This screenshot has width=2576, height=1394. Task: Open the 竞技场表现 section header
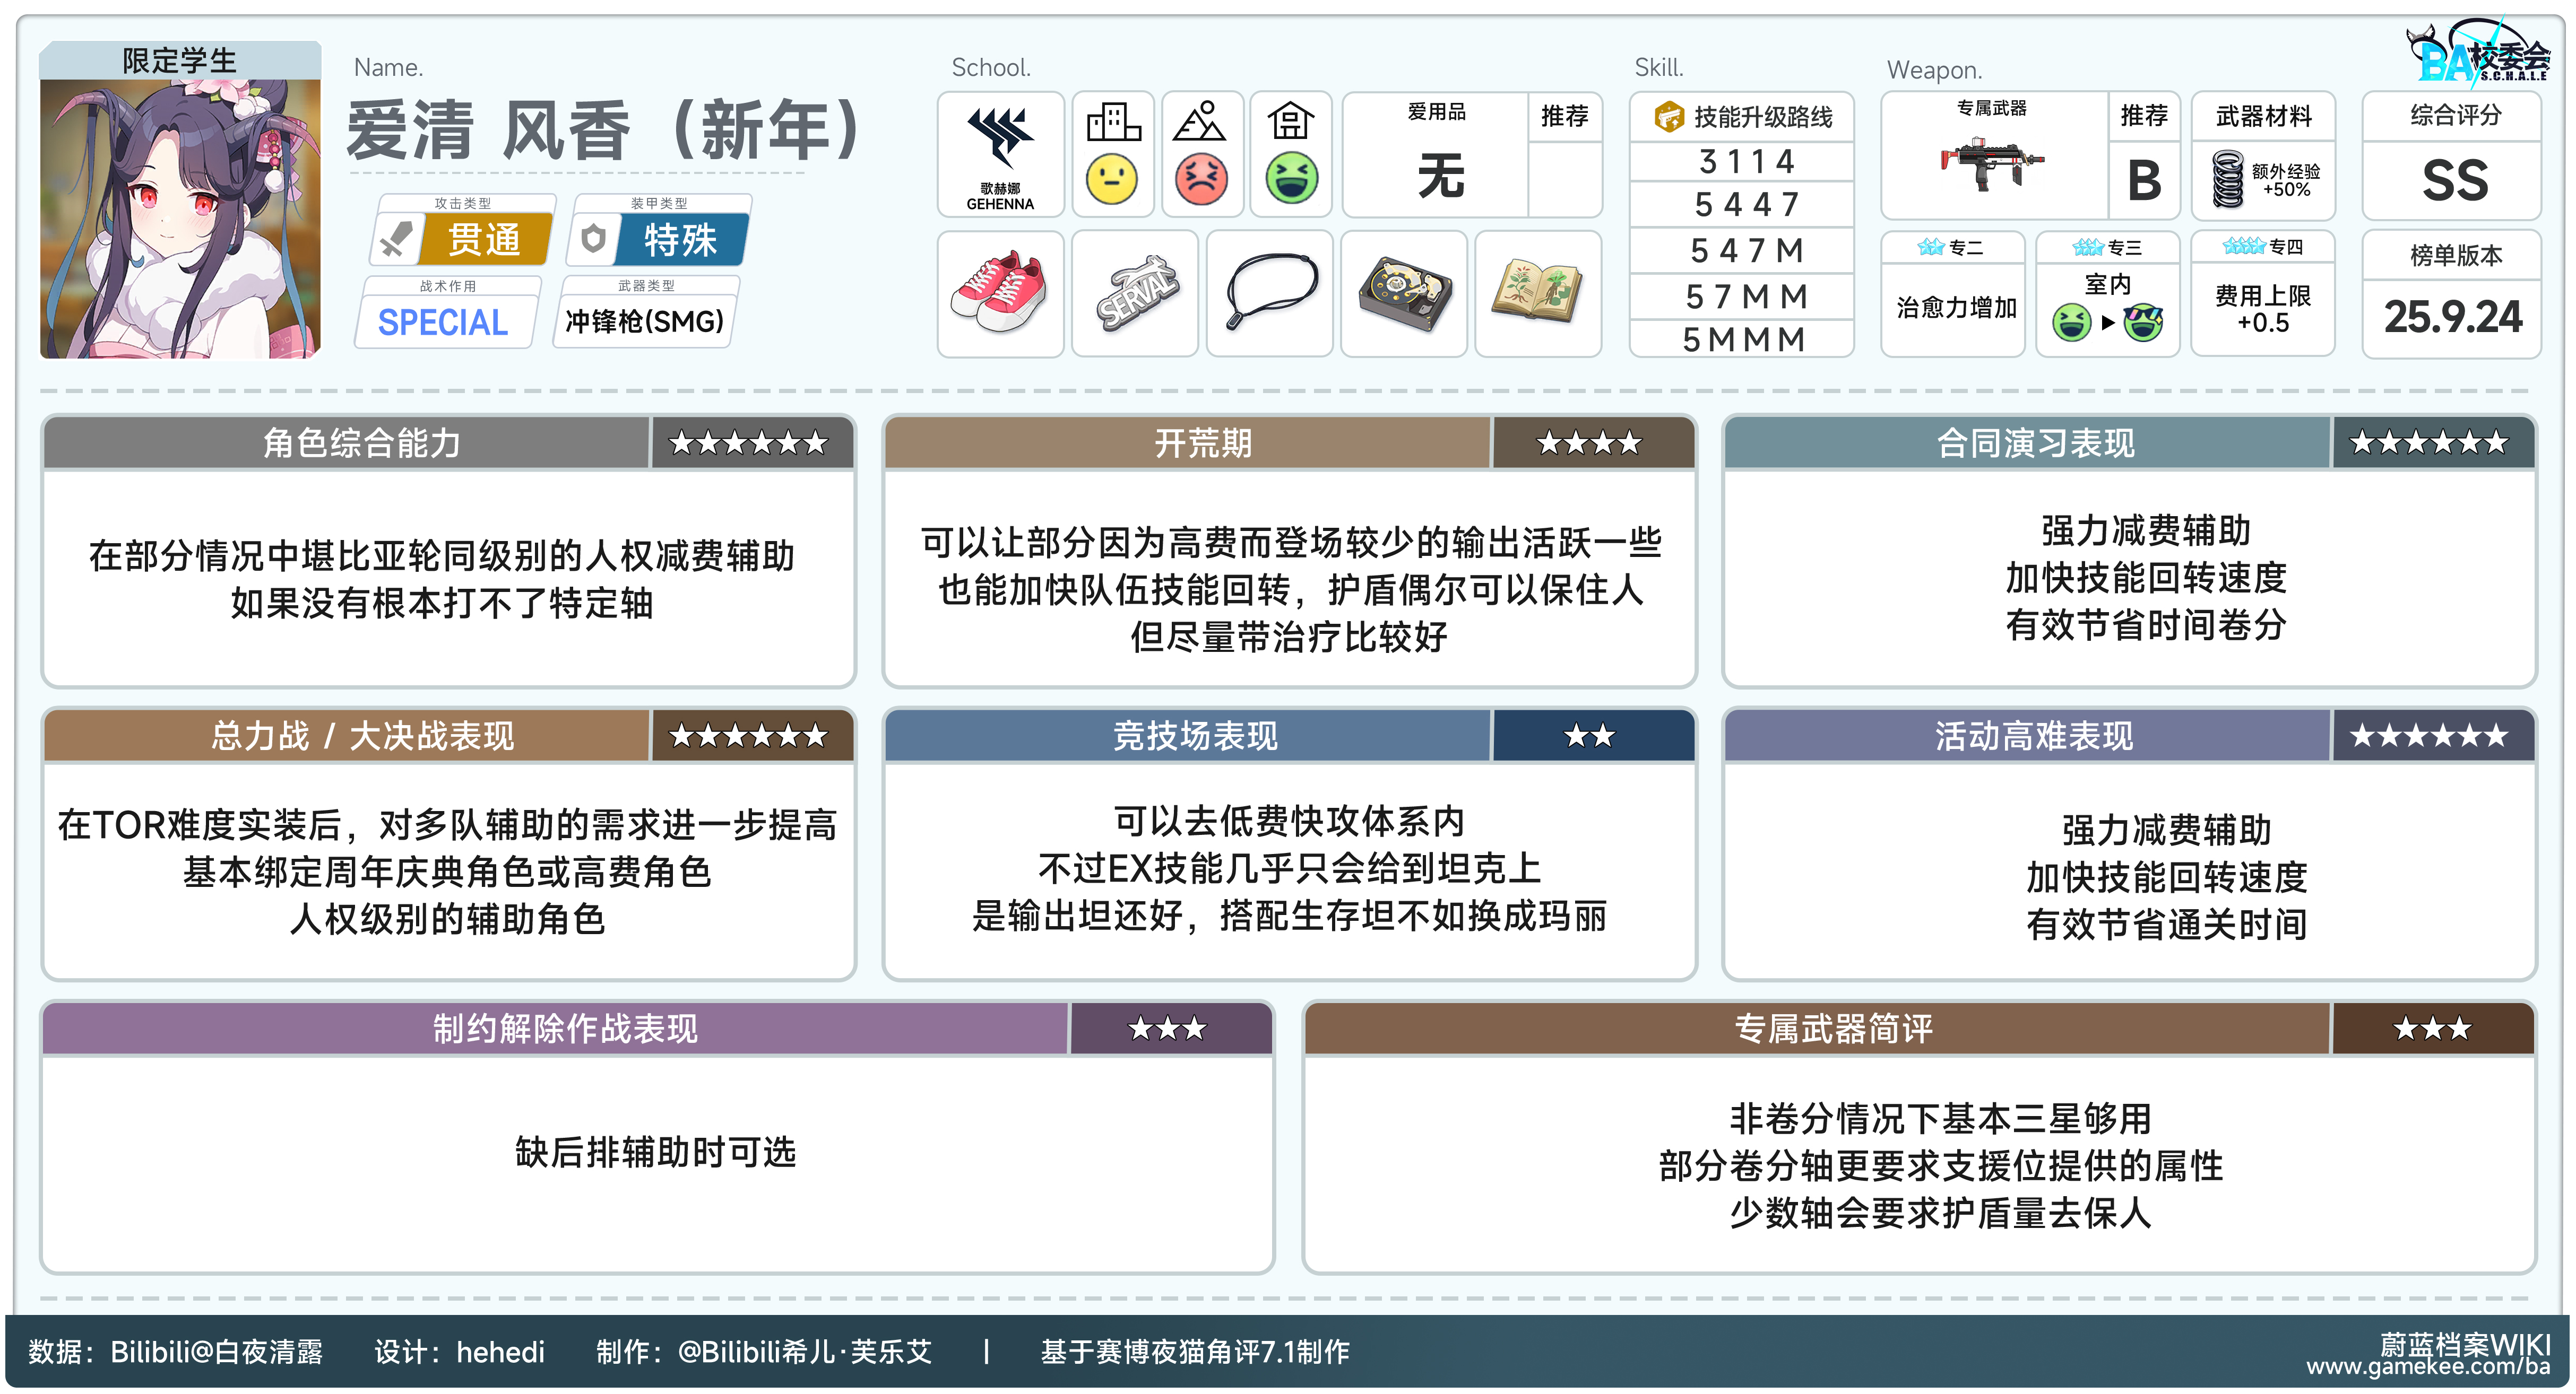point(1195,736)
